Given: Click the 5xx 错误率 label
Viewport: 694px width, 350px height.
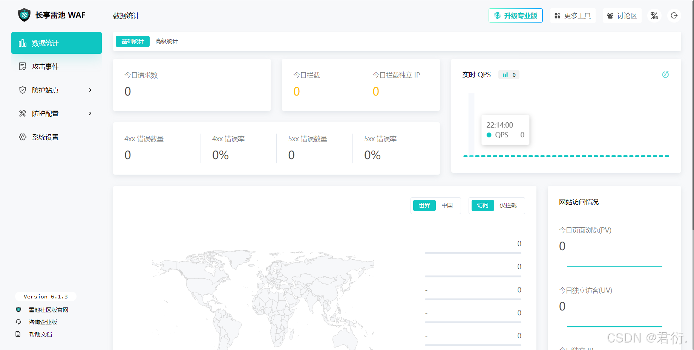Looking at the screenshot, I should pos(380,139).
